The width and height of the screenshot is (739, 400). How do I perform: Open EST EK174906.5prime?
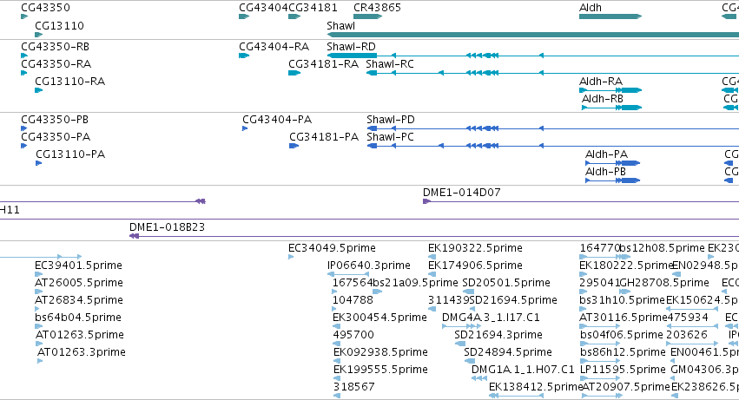tap(475, 266)
